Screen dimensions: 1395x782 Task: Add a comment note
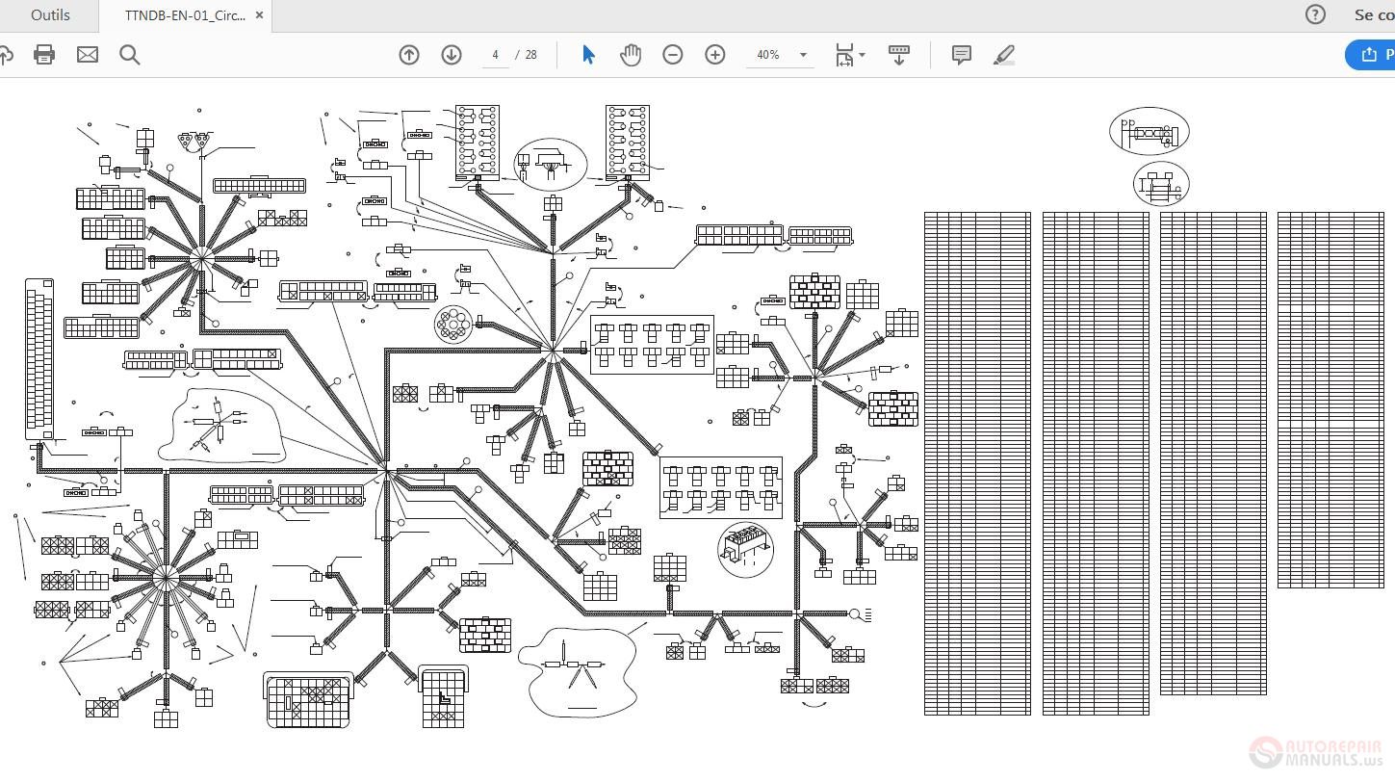961,55
